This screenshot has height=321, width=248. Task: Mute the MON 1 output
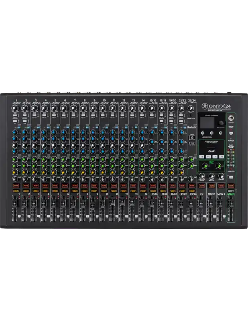(x=211, y=186)
